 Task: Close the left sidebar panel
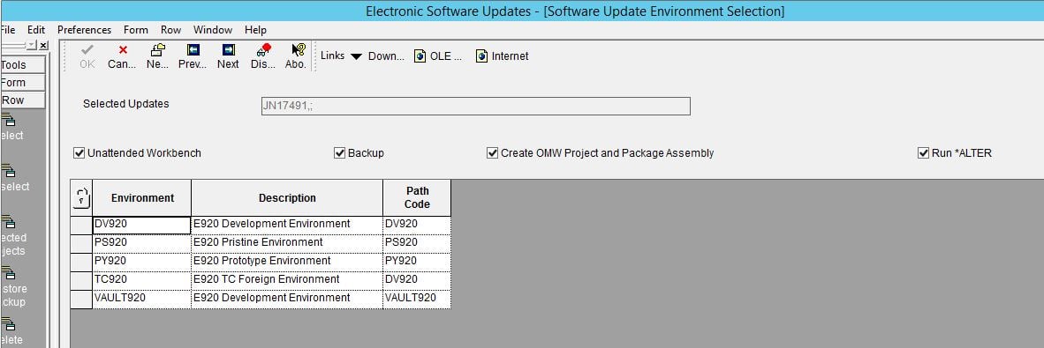pyautogui.click(x=43, y=45)
